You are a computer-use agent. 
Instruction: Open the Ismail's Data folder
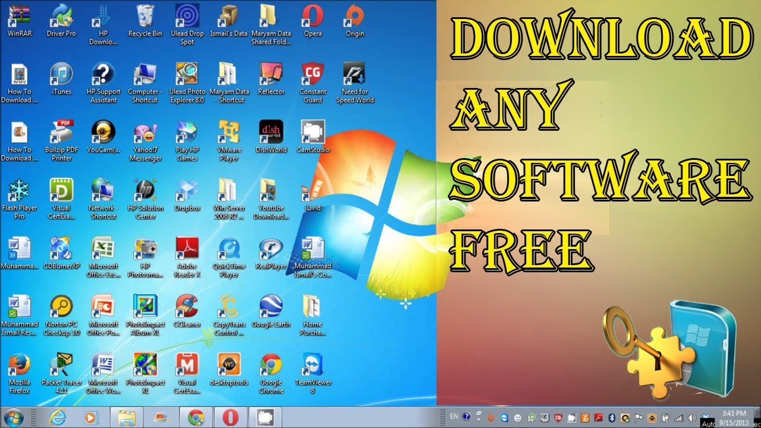(x=229, y=21)
